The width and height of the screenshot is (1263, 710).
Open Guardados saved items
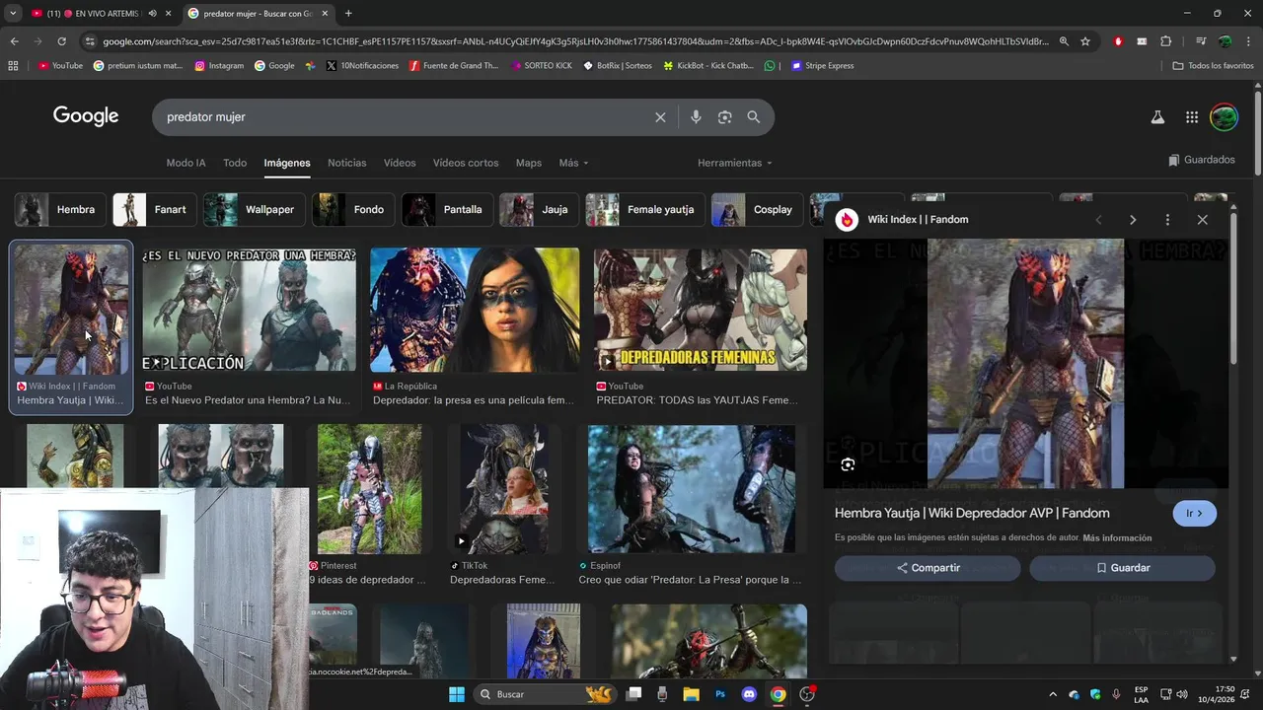coord(1201,160)
